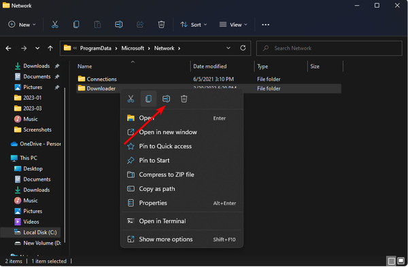Screen dimensions: 408x267
Task: Choose Open in the context menu
Action: 182,118
